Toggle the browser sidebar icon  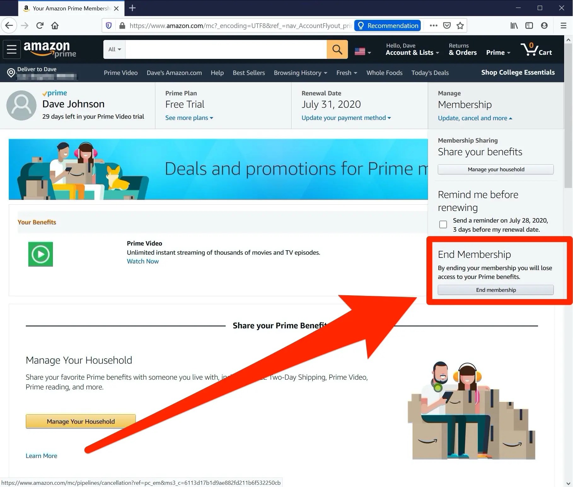[x=529, y=25]
